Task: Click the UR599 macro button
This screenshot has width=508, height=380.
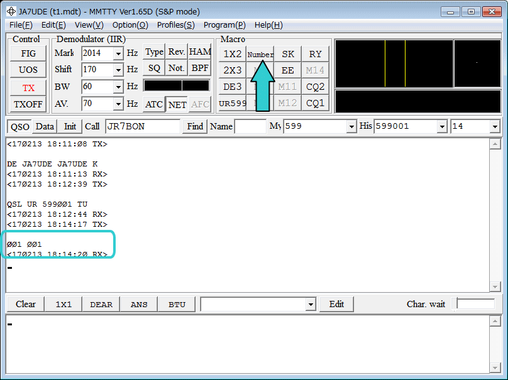Action: point(233,103)
